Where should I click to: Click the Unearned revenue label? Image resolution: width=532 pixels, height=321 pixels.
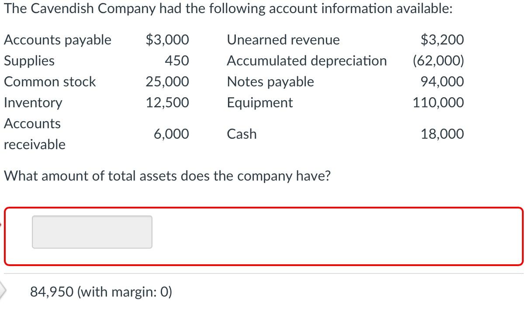pyautogui.click(x=283, y=40)
